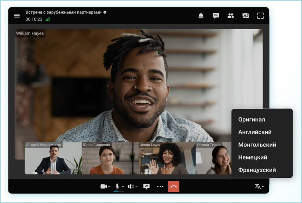This screenshot has height=203, width=302.
Task: Click the William Hayes name label
Action: [30, 33]
